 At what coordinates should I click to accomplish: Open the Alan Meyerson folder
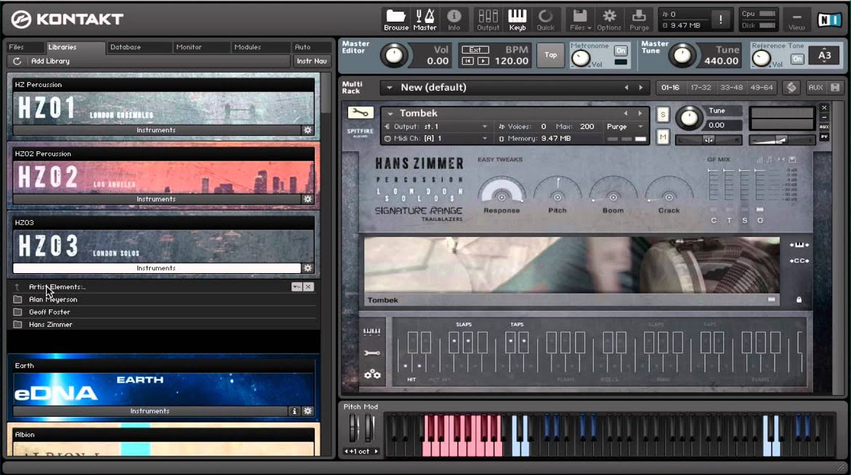[52, 299]
